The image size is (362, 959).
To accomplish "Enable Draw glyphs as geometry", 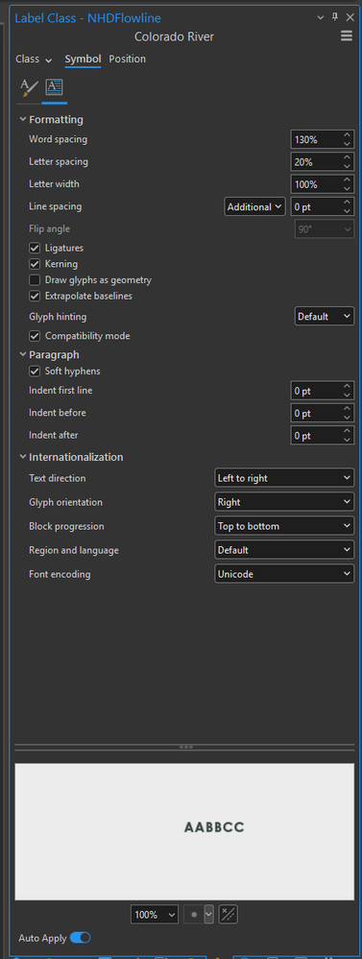I will click(x=35, y=280).
